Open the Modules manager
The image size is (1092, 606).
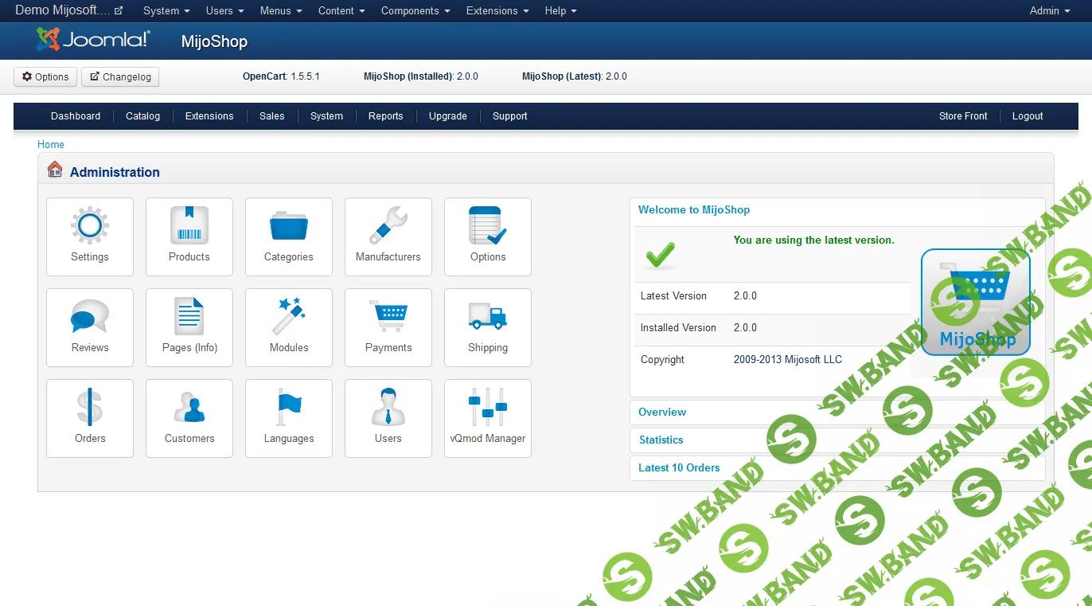tap(288, 327)
